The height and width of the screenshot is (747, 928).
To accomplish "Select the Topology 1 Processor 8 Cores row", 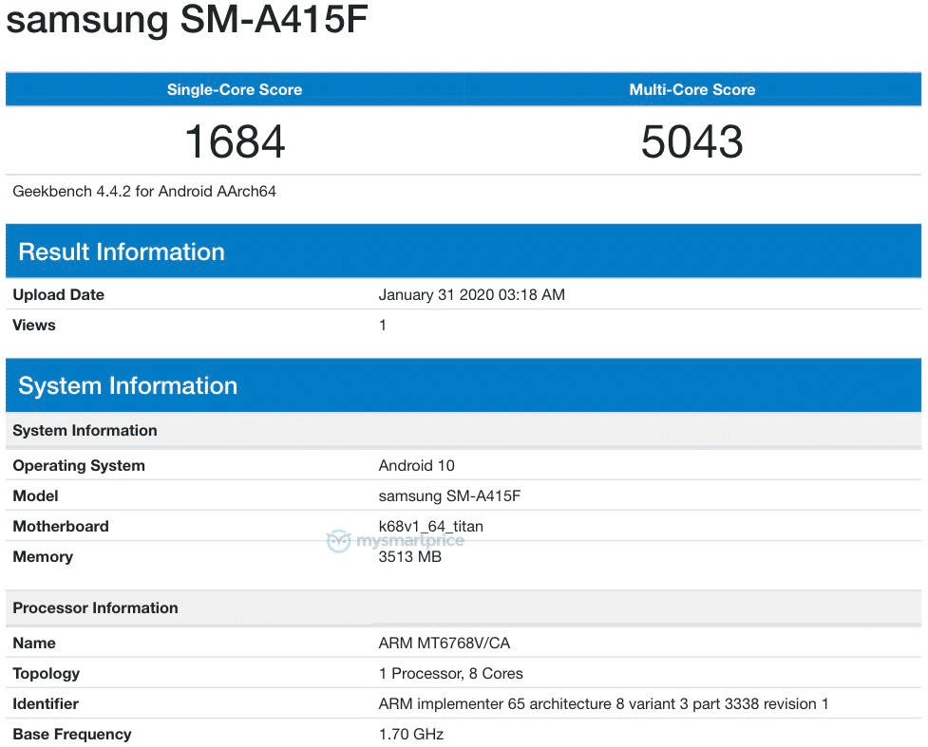I will point(451,673).
